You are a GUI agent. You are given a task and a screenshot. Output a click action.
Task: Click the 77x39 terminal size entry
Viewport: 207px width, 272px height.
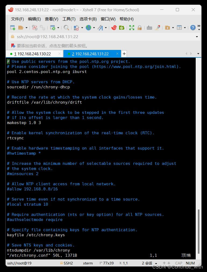(107, 263)
